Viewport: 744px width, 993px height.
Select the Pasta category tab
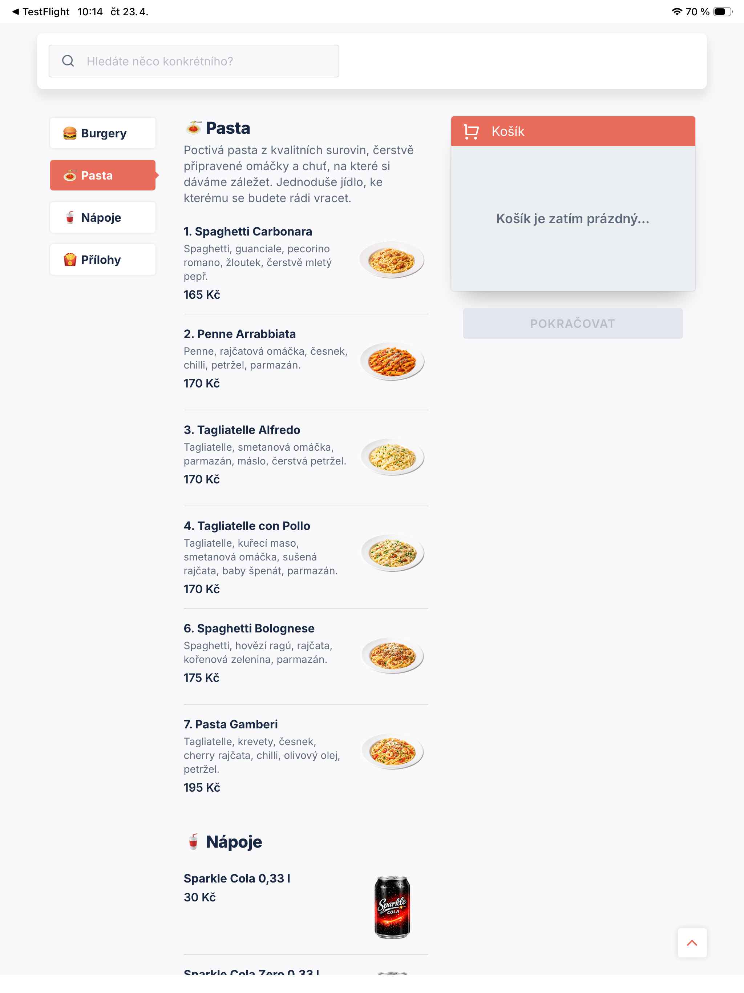coord(103,176)
